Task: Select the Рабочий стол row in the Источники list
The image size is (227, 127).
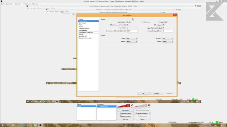Action: coord(107,107)
